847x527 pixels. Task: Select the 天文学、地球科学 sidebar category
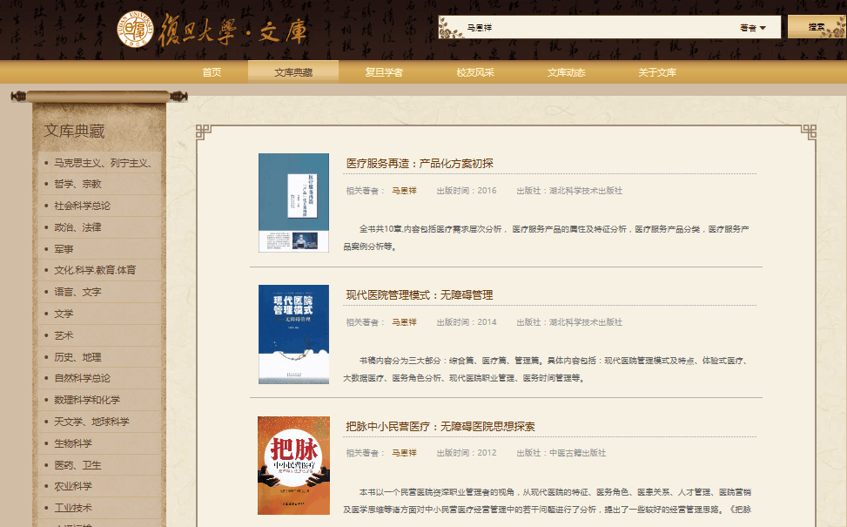coord(91,422)
